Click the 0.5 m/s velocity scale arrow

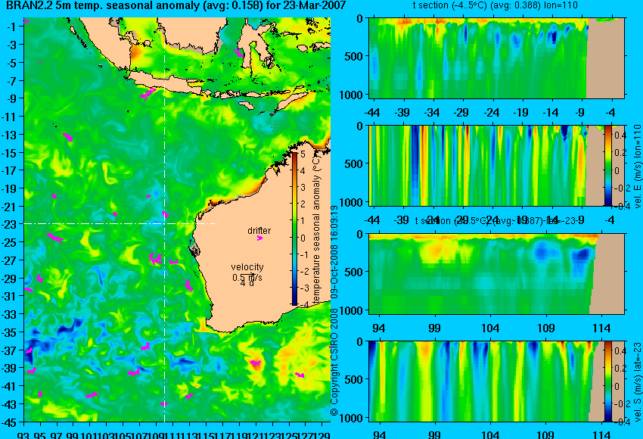[247, 276]
